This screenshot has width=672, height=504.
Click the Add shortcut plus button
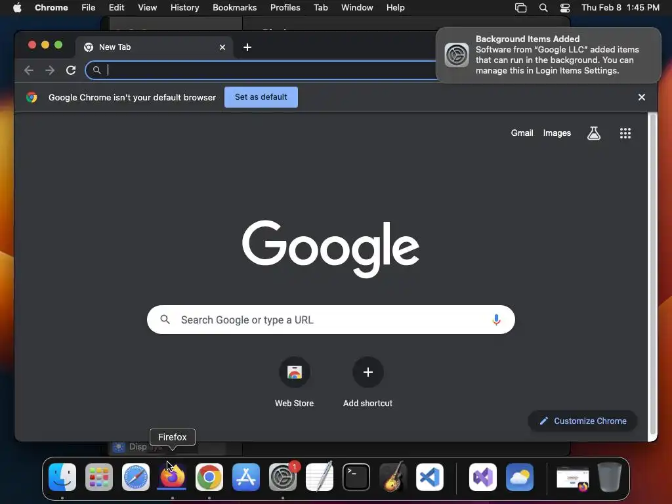pyautogui.click(x=367, y=372)
